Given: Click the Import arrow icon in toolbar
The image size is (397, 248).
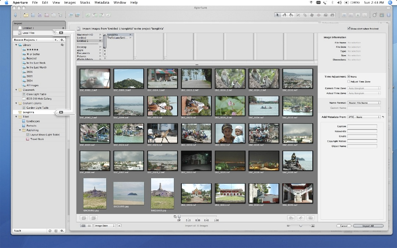Looking at the screenshot, I should (15, 15).
